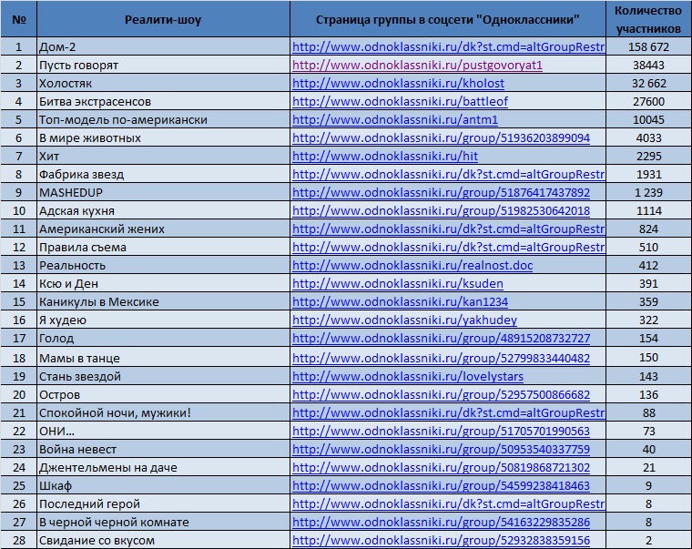The image size is (692, 549).
Task: Open the Война невест link 50953540337759
Action: [x=441, y=449]
